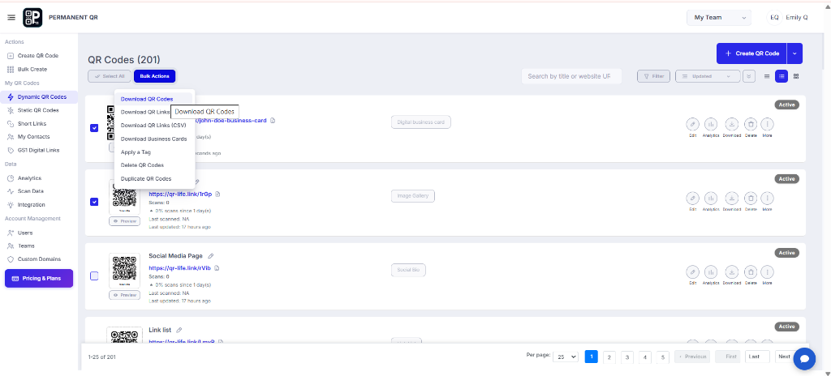The image size is (831, 376).
Task: Click the Create QR Code button
Action: 751,53
